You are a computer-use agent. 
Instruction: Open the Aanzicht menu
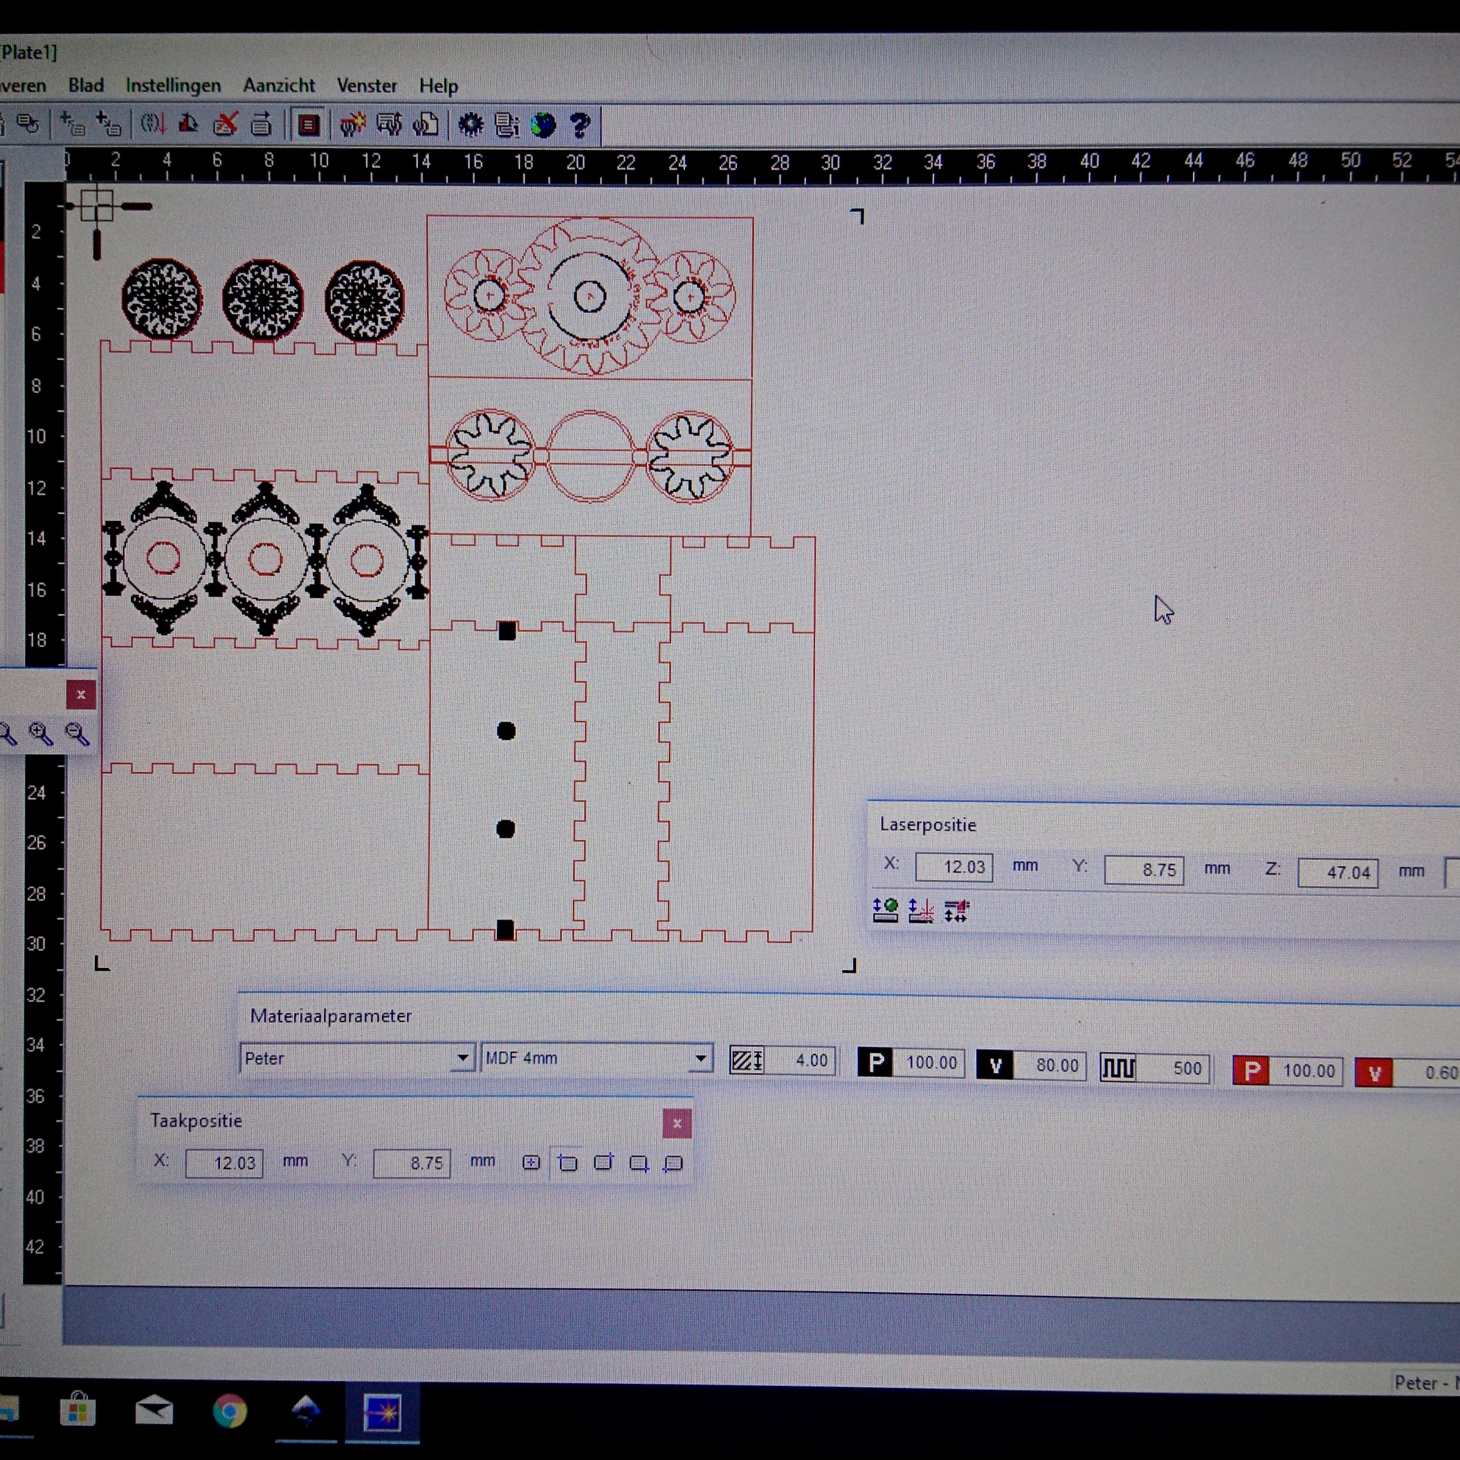pyautogui.click(x=278, y=85)
